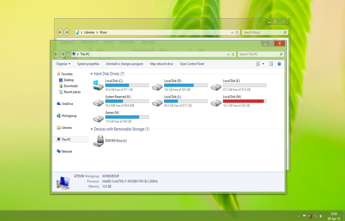
Task: Click This PC text in address bar
Action: 85,54
